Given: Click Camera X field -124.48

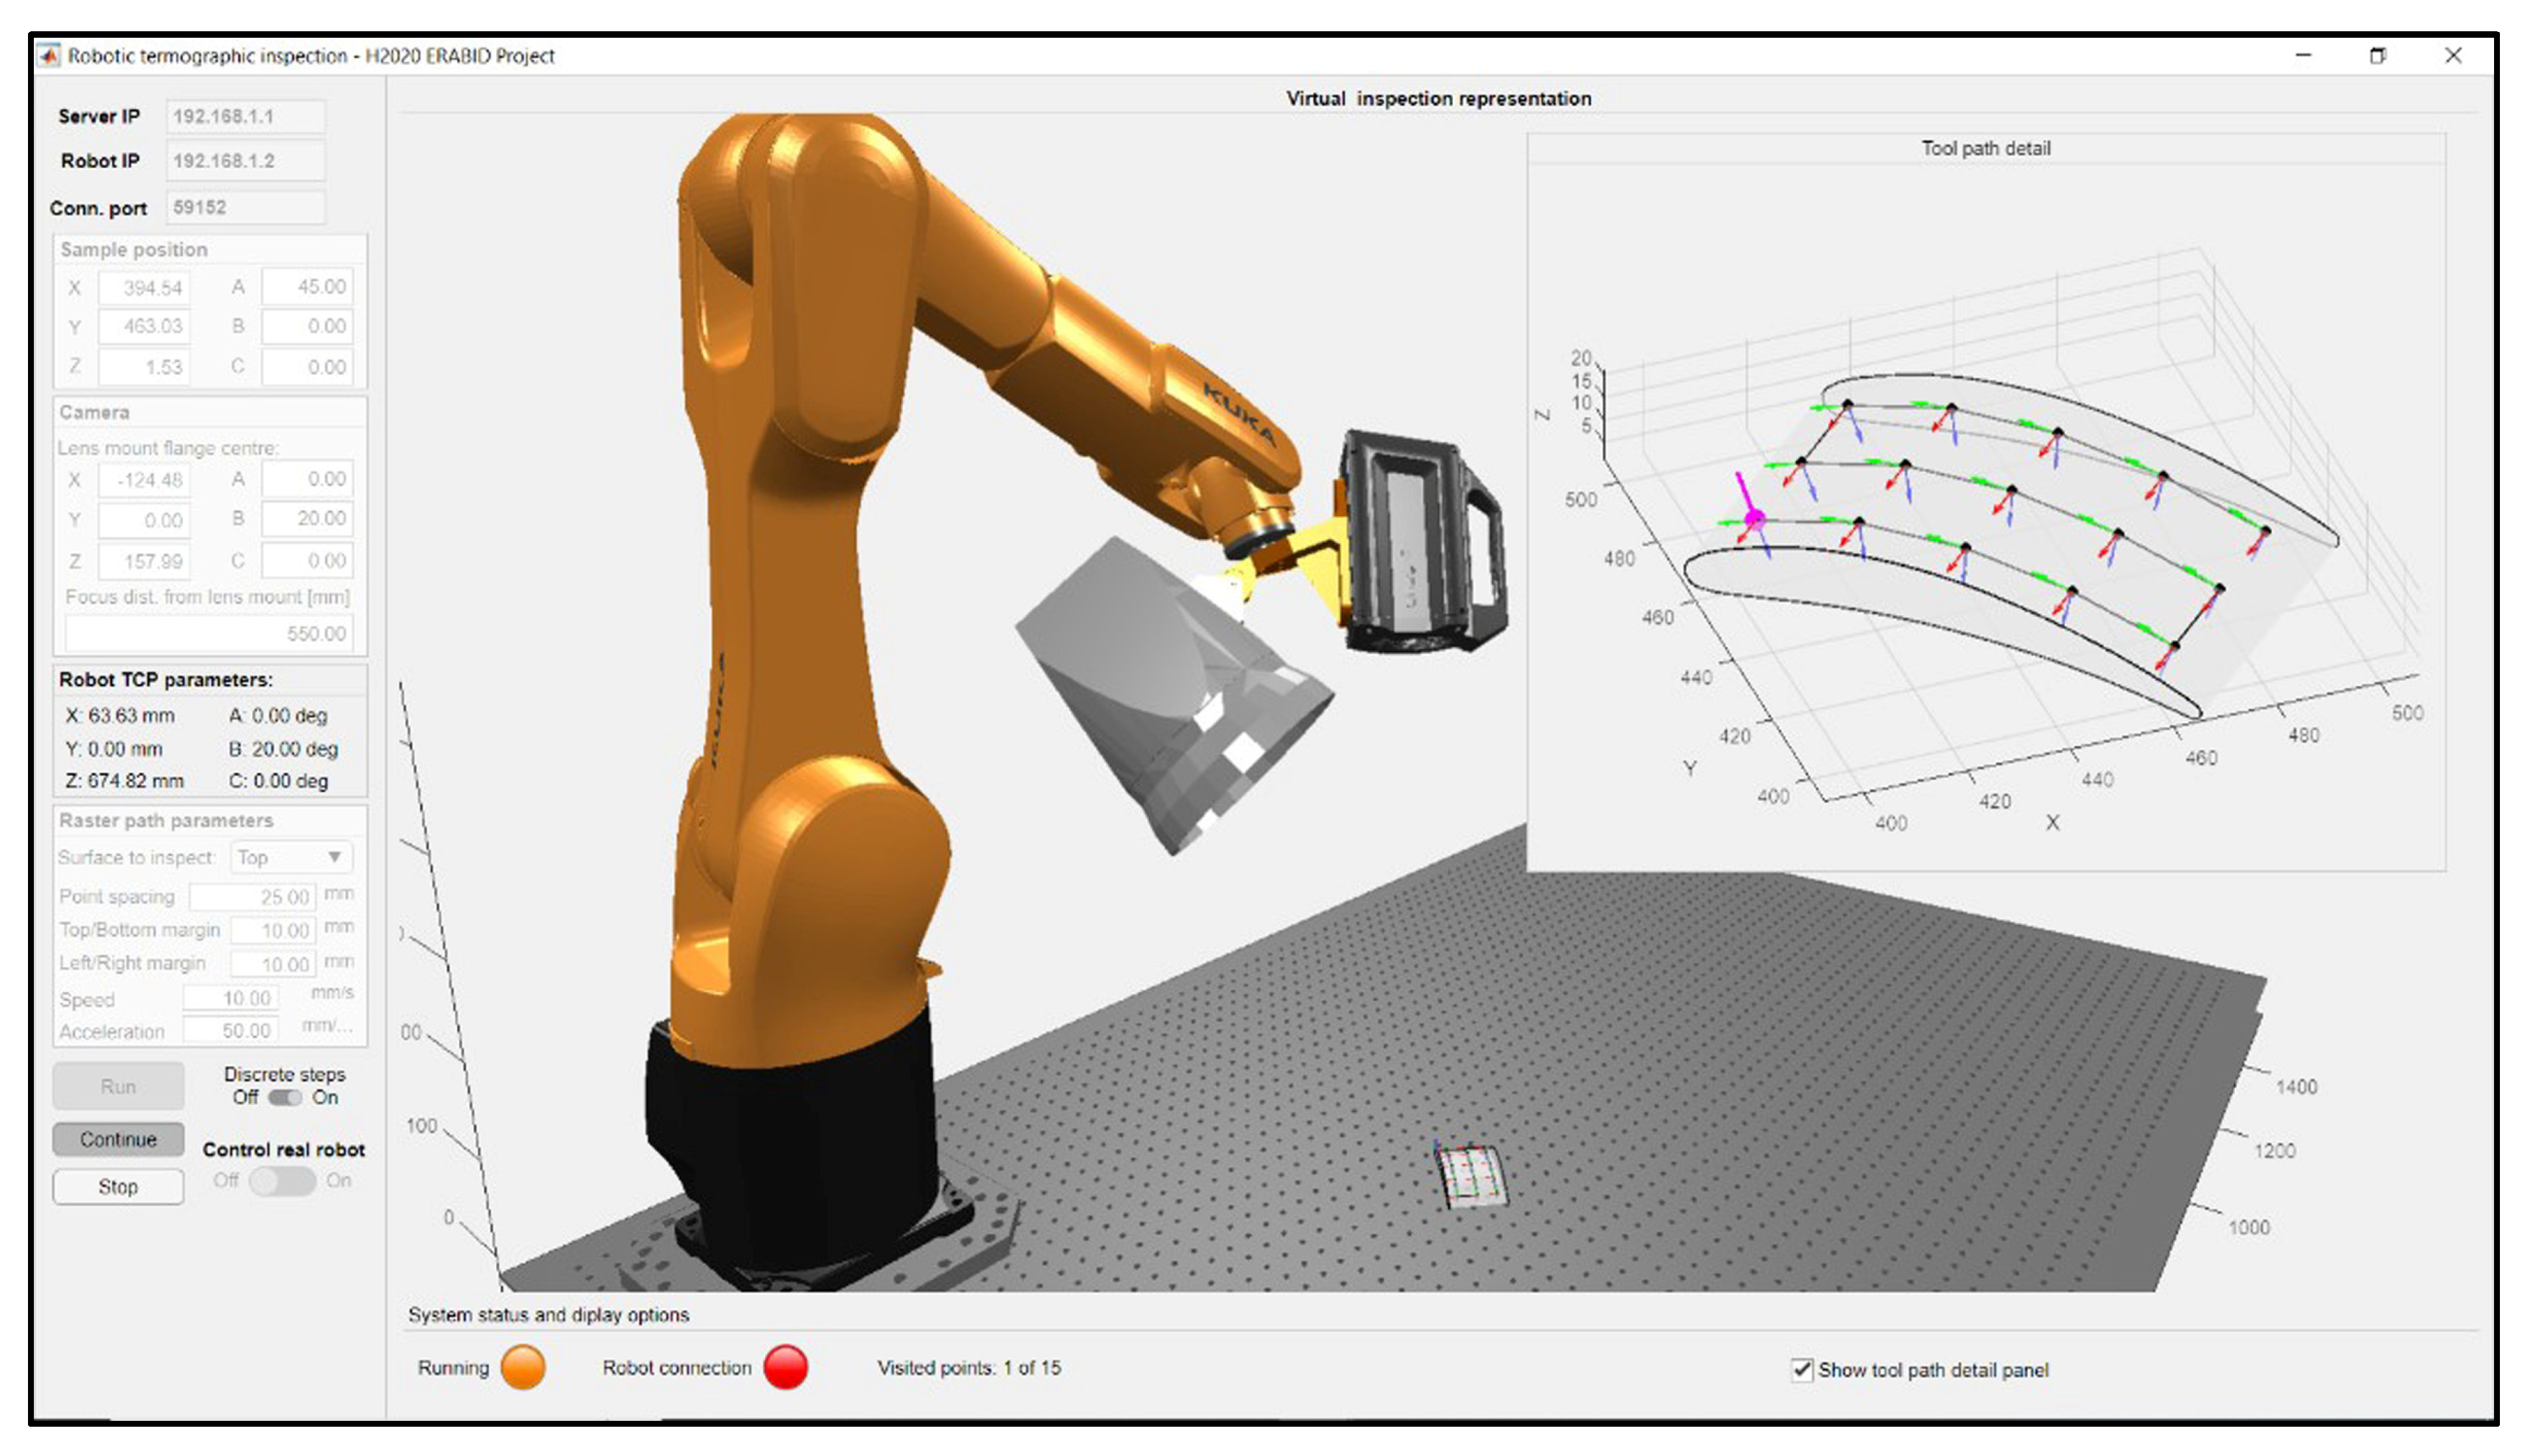Looking at the screenshot, I should coord(144,480).
